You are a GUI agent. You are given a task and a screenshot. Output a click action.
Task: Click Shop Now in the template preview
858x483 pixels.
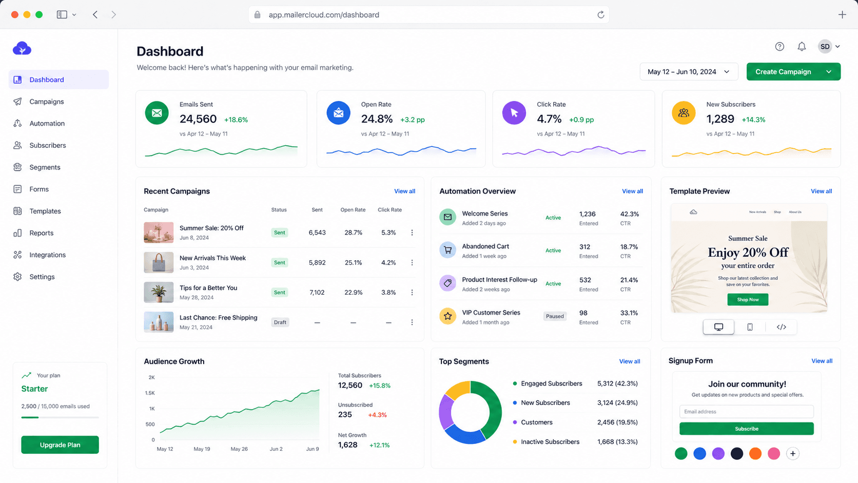coord(748,300)
